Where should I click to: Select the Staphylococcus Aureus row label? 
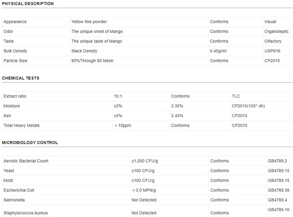coord(26,213)
